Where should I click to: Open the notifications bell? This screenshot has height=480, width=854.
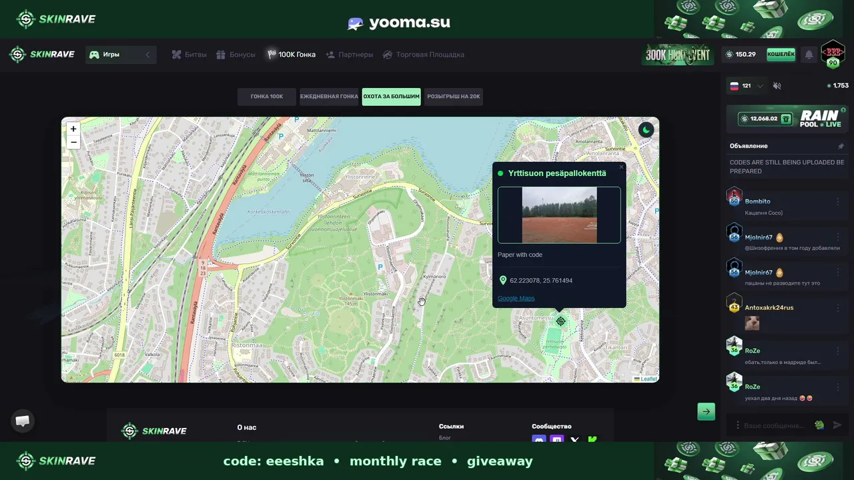[809, 55]
